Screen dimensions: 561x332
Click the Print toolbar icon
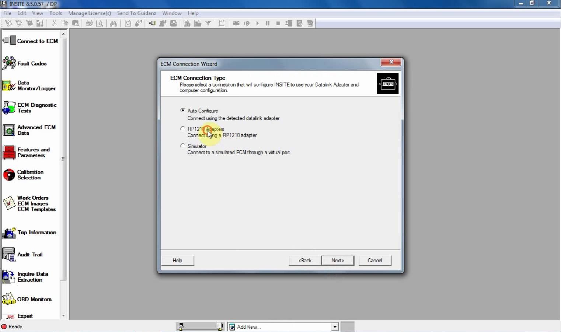(x=89, y=23)
